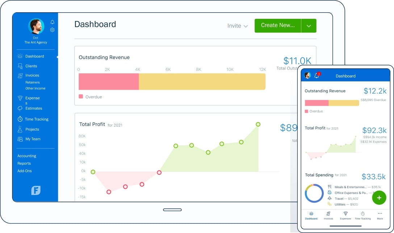Open the More menu in the mobile app
The width and height of the screenshot is (394, 233).
click(380, 216)
